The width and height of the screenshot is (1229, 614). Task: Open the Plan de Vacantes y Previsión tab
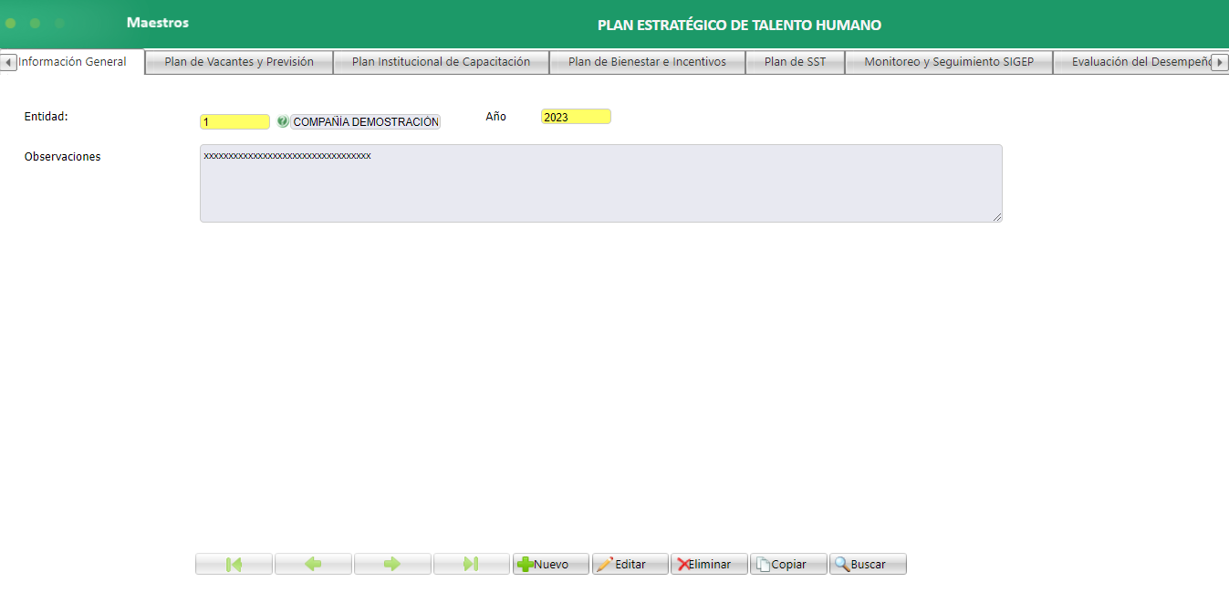(x=239, y=62)
